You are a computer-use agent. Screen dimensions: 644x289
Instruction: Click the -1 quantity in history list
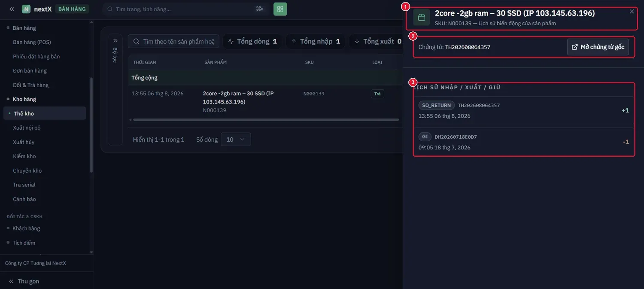click(x=626, y=142)
